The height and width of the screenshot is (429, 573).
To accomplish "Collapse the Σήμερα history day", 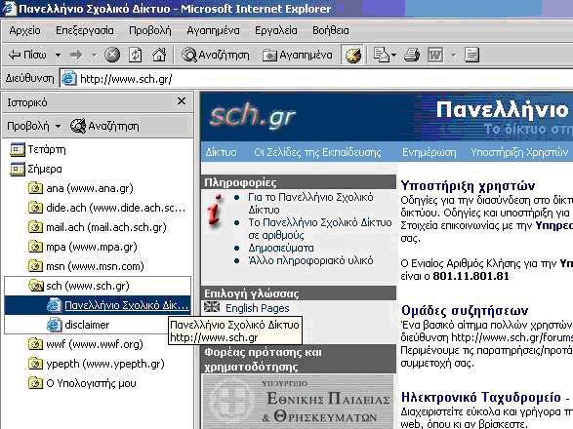I will coord(36,169).
